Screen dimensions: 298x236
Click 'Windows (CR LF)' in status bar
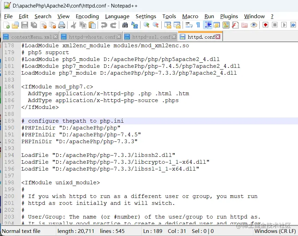pos(275,231)
